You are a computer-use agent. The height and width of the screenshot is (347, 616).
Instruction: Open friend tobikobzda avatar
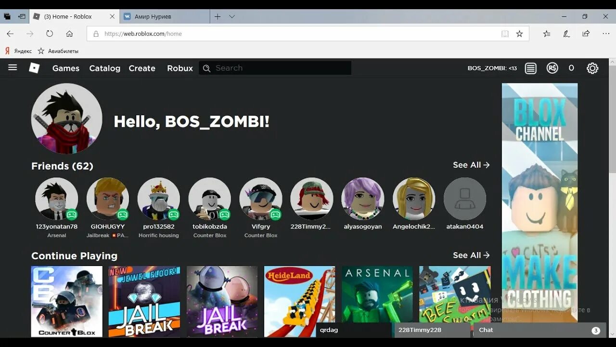[210, 199]
